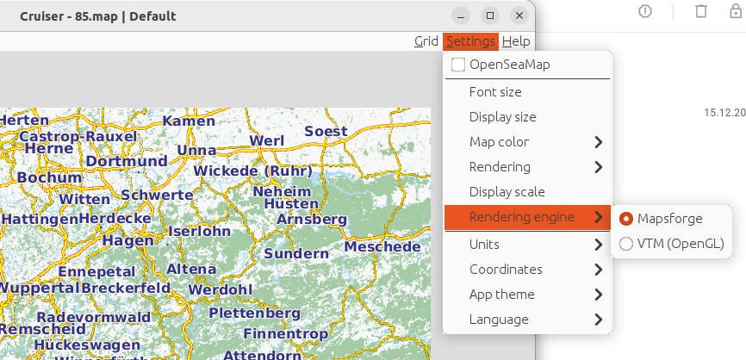Select the Mapsforge rendering engine
This screenshot has height=360, width=746.
pyautogui.click(x=627, y=219)
